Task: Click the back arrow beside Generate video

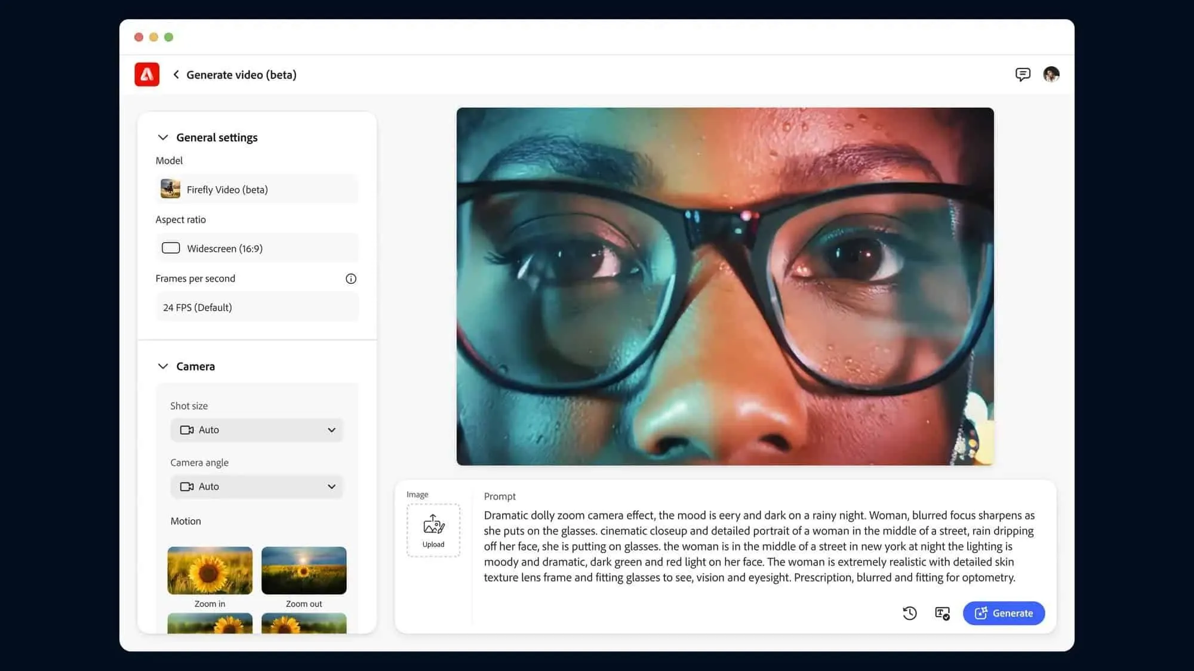Action: coord(176,74)
